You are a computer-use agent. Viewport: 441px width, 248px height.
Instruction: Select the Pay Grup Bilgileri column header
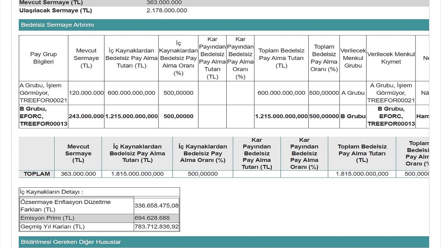(x=43, y=58)
